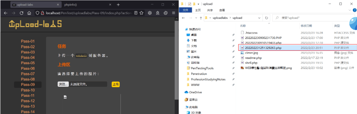Open Pass-03 challenge link
357x114 pixels.
(28, 52)
